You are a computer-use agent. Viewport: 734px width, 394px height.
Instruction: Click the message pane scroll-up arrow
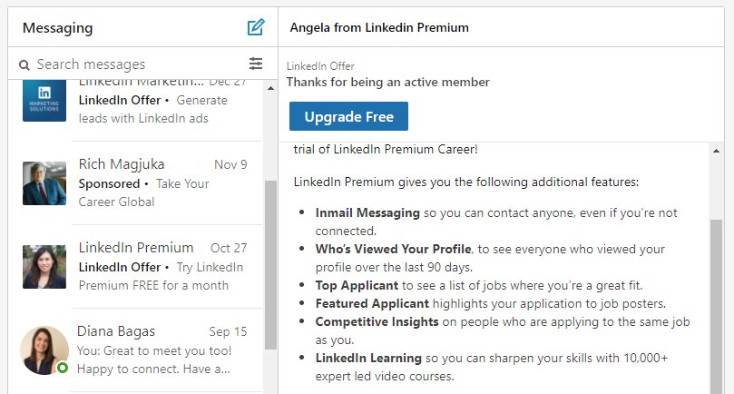[x=716, y=151]
